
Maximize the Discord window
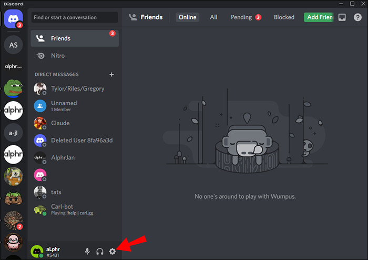pos(352,4)
